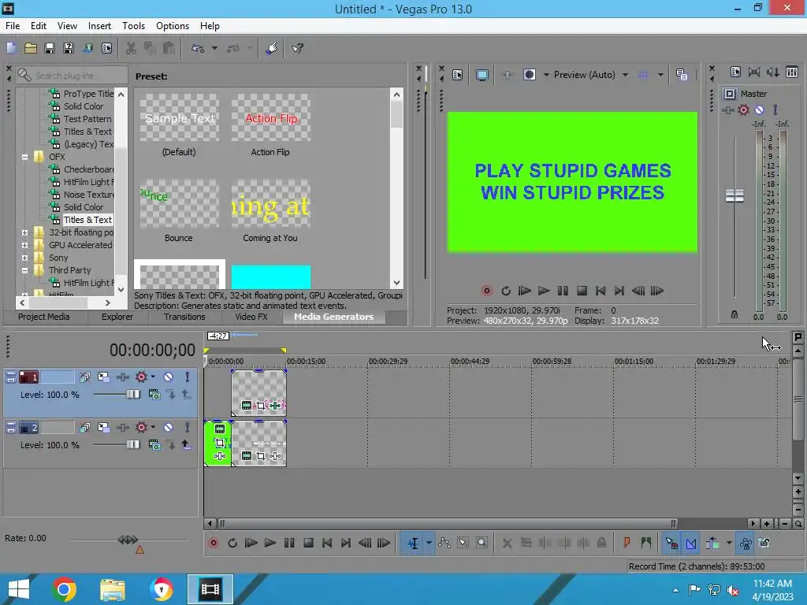Open the Options menu
This screenshot has width=807, height=605.
[173, 26]
